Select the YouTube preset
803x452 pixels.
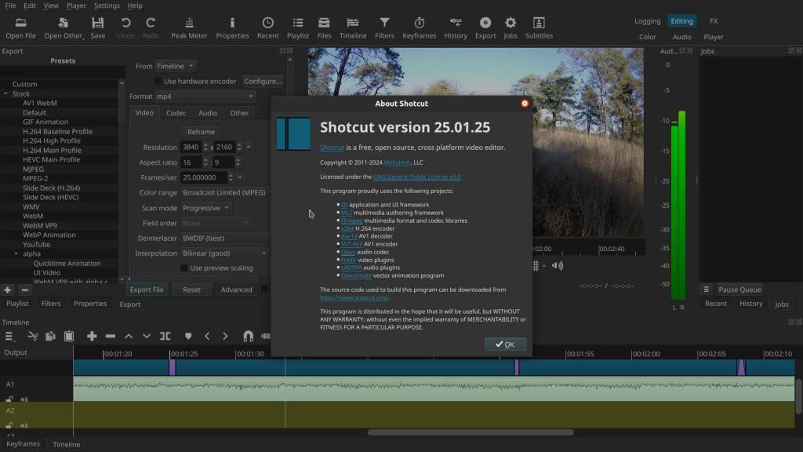[36, 245]
